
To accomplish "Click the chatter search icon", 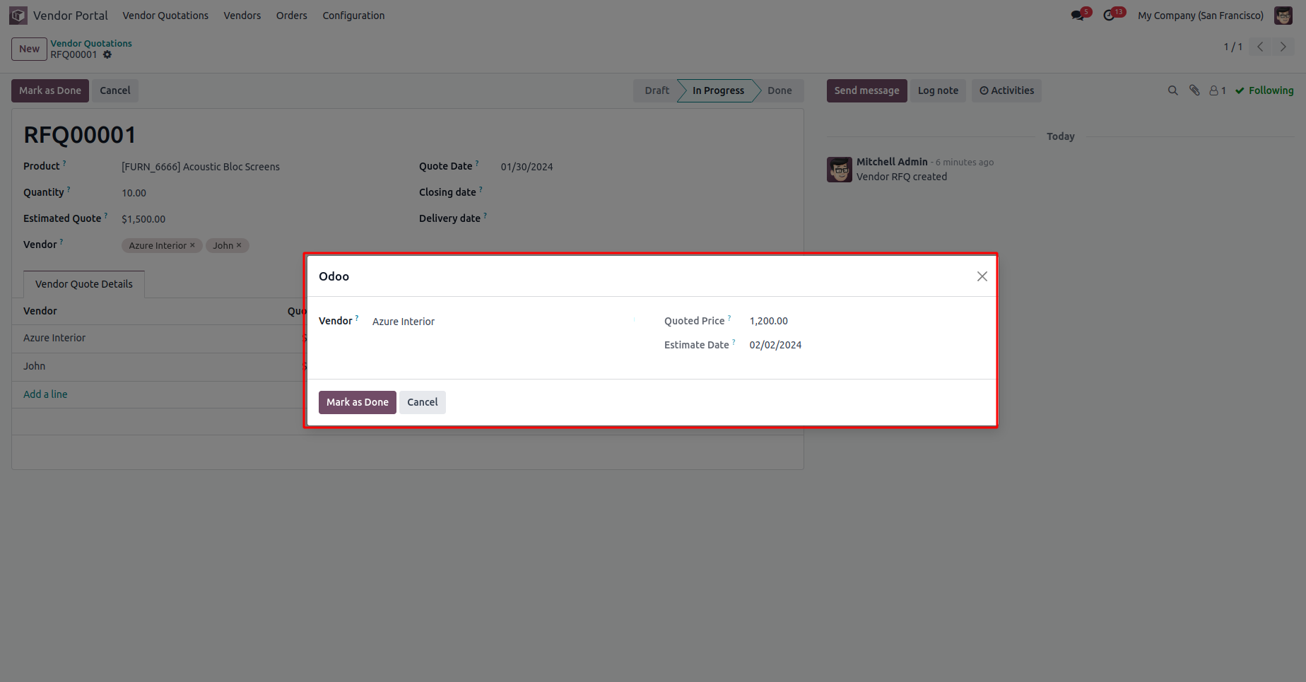I will [1172, 90].
